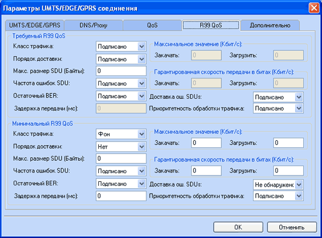The height and width of the screenshot is (238, 322).
Task: Click Загрузить field under Минимальный Максимальное значение
Action: pyautogui.click(x=288, y=143)
